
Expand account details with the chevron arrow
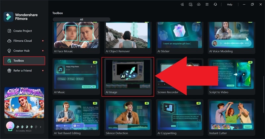[40, 127]
